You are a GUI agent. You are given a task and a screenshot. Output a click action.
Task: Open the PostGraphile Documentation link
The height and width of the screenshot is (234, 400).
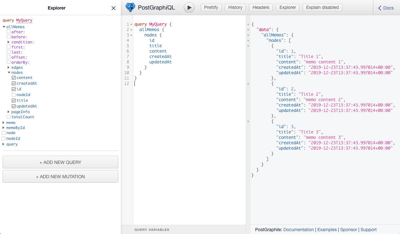coord(299,230)
